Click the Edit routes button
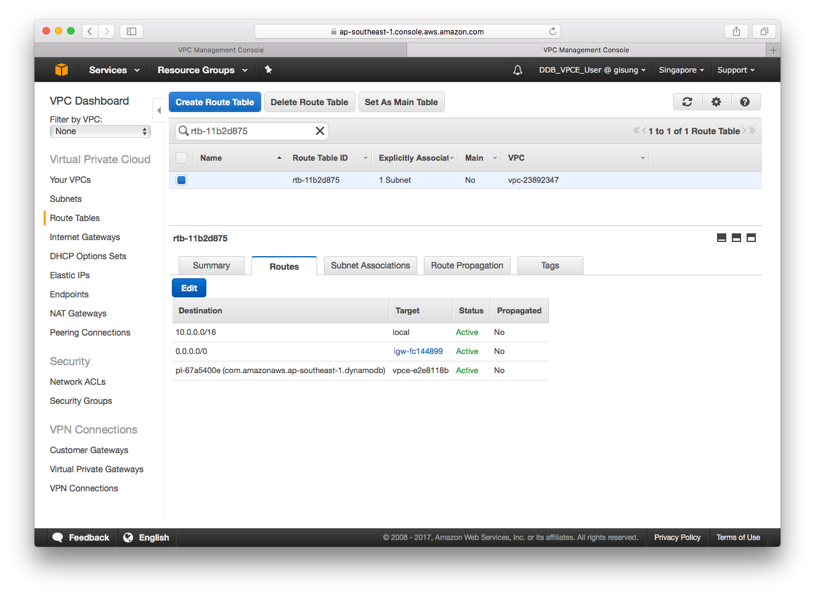 pyautogui.click(x=189, y=288)
